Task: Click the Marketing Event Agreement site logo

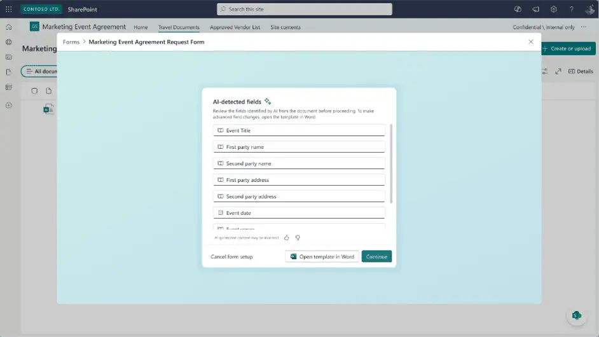Action: [x=34, y=26]
